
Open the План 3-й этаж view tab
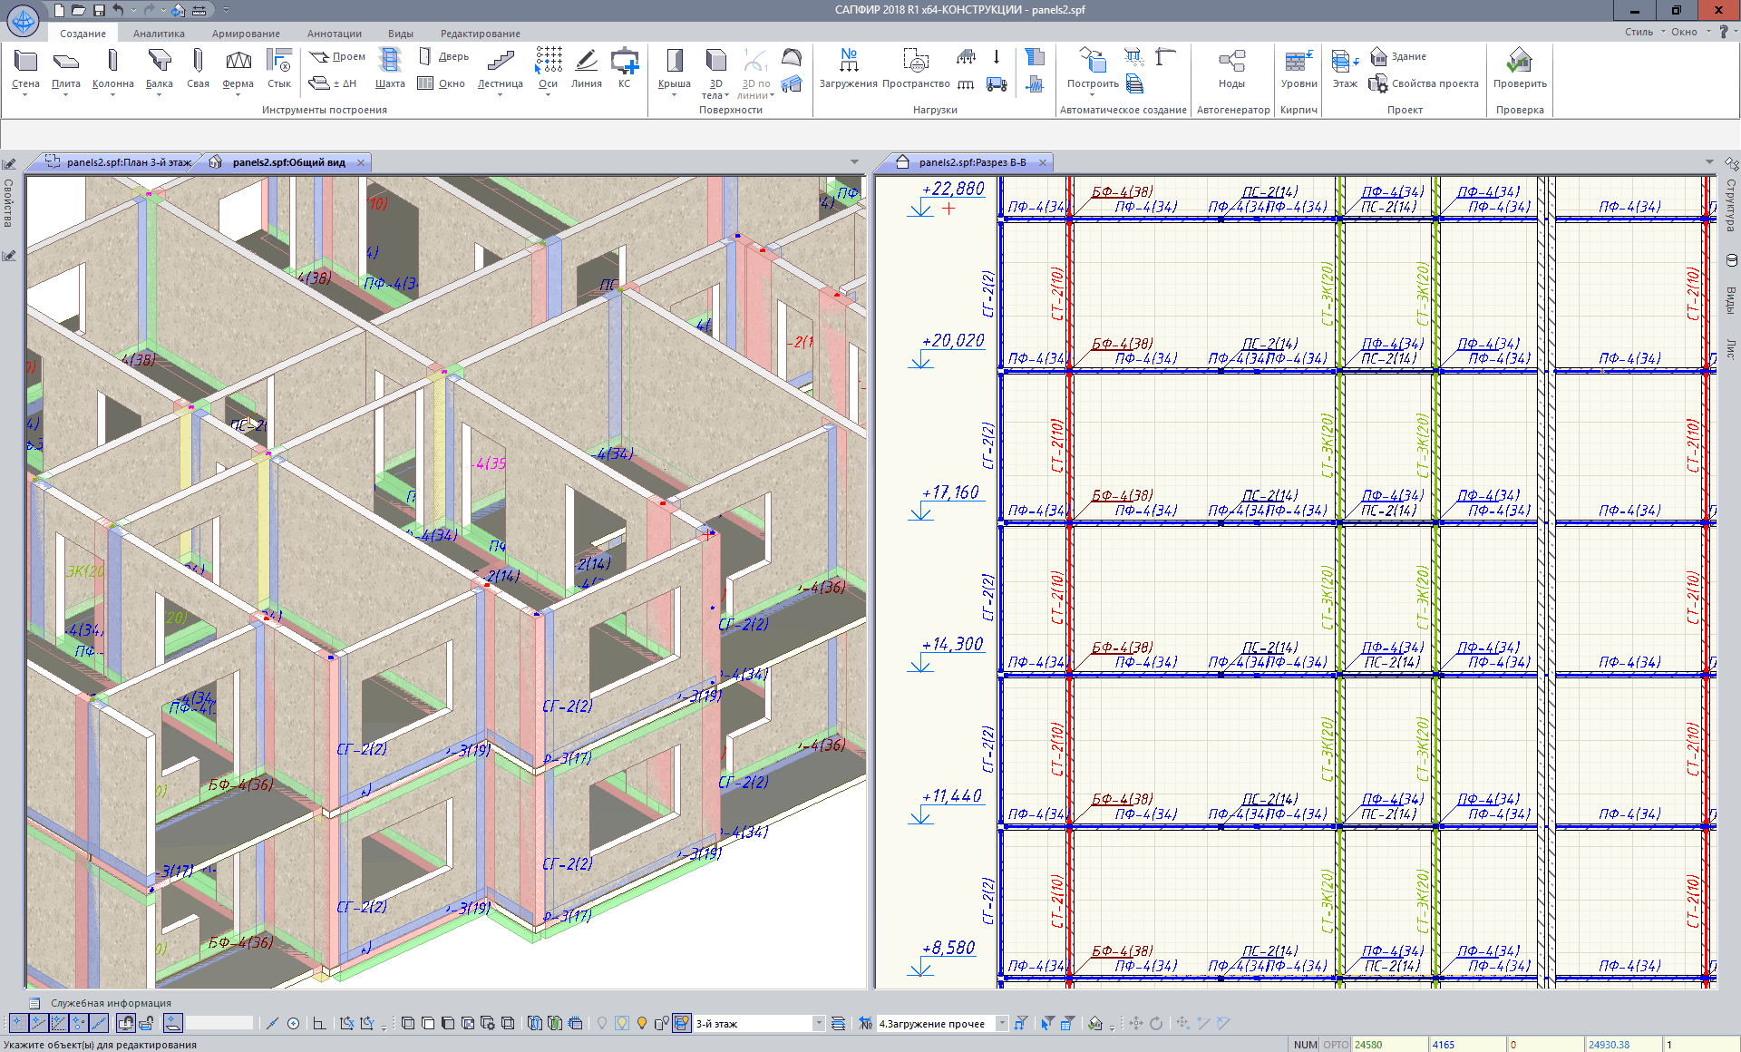[x=127, y=162]
